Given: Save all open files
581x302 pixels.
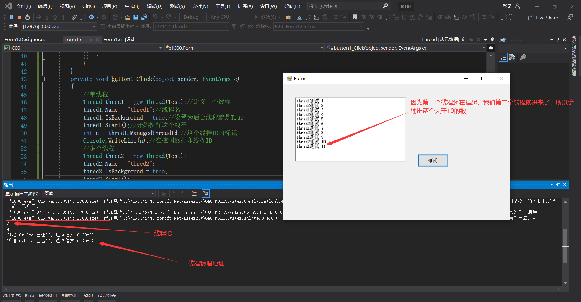Looking at the screenshot, I should [x=144, y=17].
